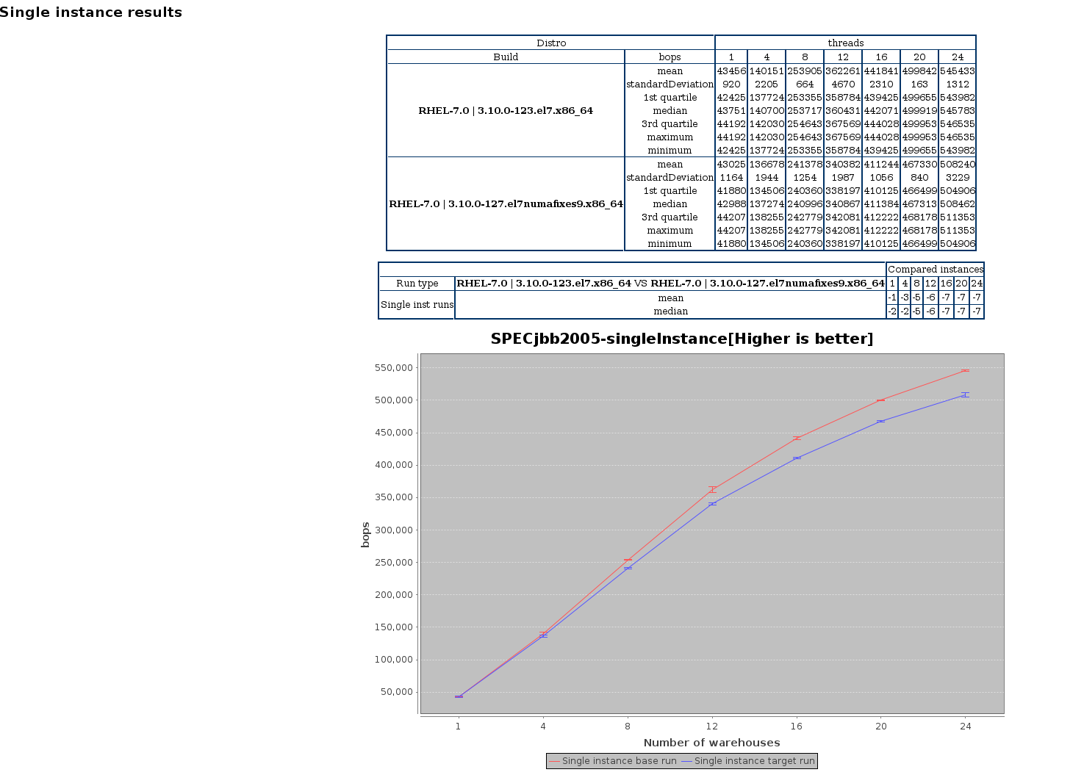Click the 'bops' column header in the table
1084x775 pixels.
[670, 57]
